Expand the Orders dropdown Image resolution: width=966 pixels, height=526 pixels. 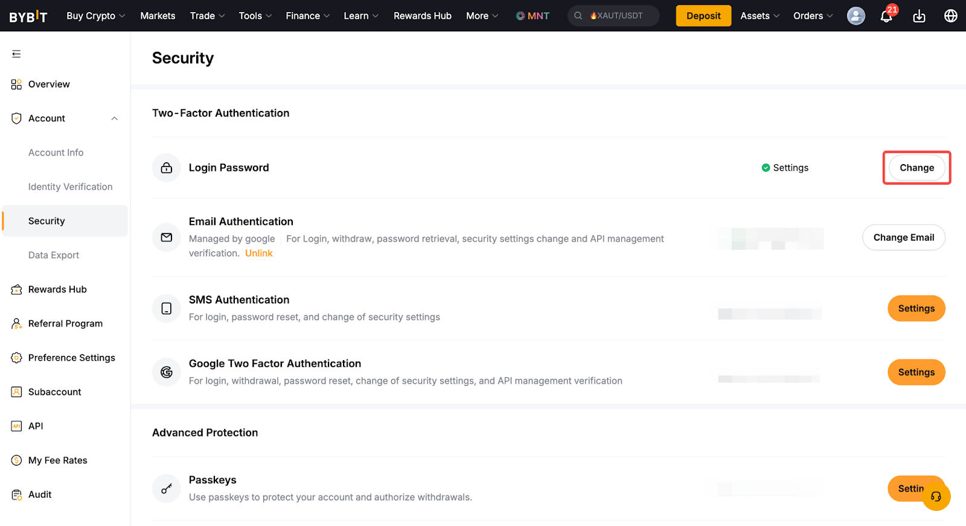(813, 16)
